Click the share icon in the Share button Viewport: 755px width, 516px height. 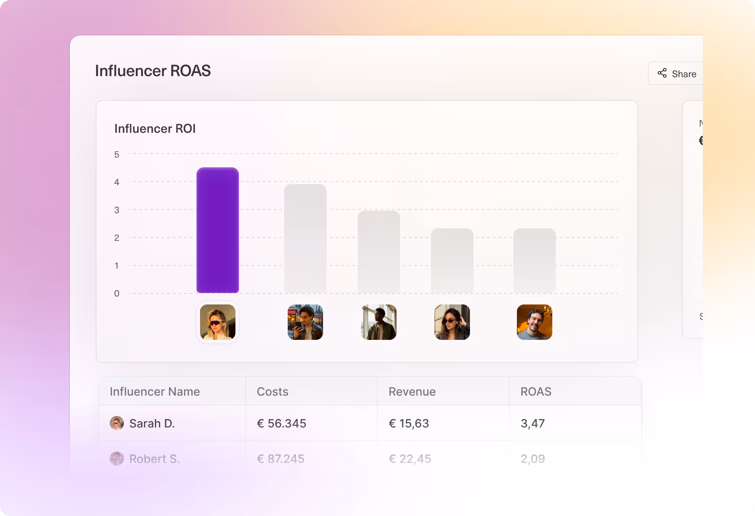(x=662, y=73)
